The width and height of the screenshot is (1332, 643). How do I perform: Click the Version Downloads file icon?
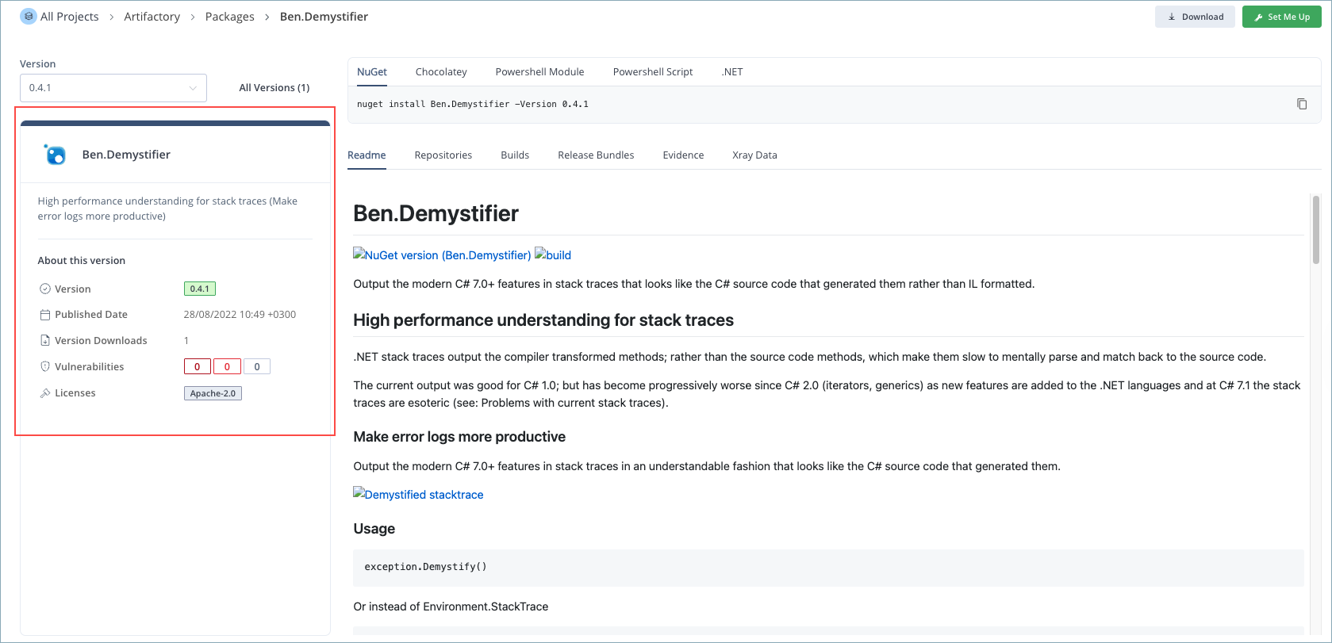[x=45, y=340]
